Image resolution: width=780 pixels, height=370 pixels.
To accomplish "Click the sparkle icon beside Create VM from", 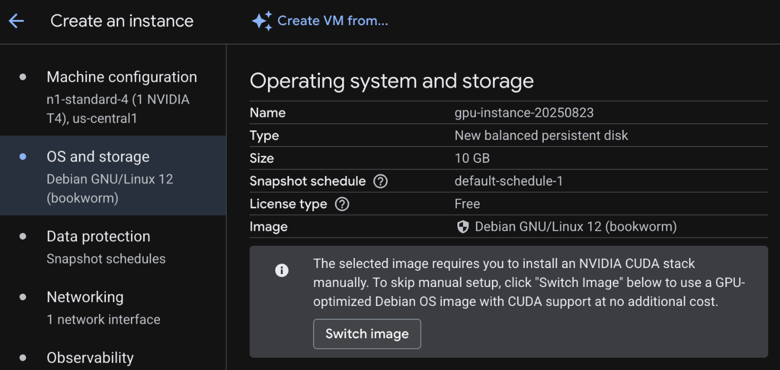I will pos(261,21).
